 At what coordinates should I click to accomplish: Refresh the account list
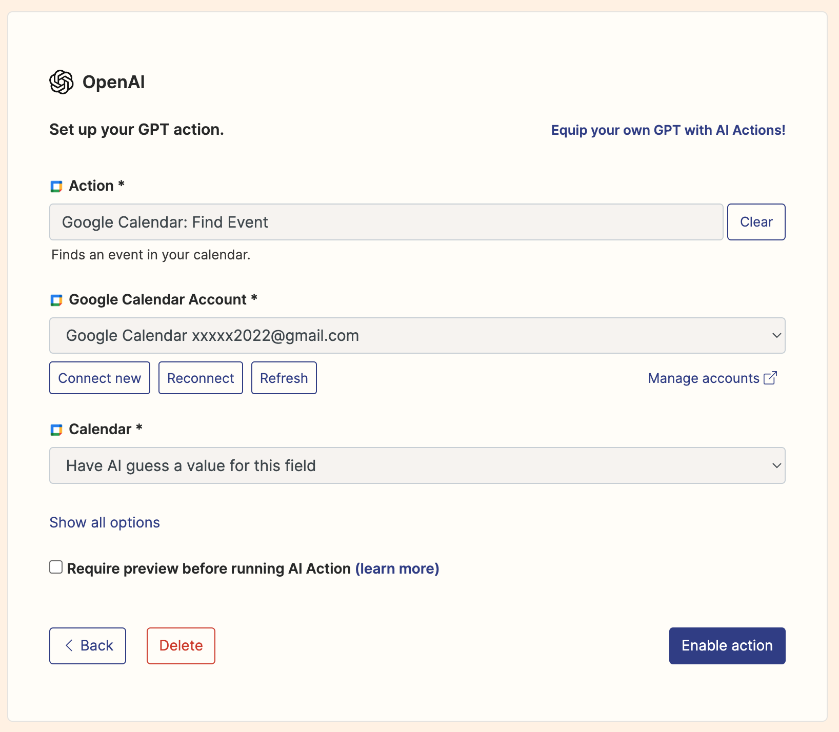click(x=284, y=378)
